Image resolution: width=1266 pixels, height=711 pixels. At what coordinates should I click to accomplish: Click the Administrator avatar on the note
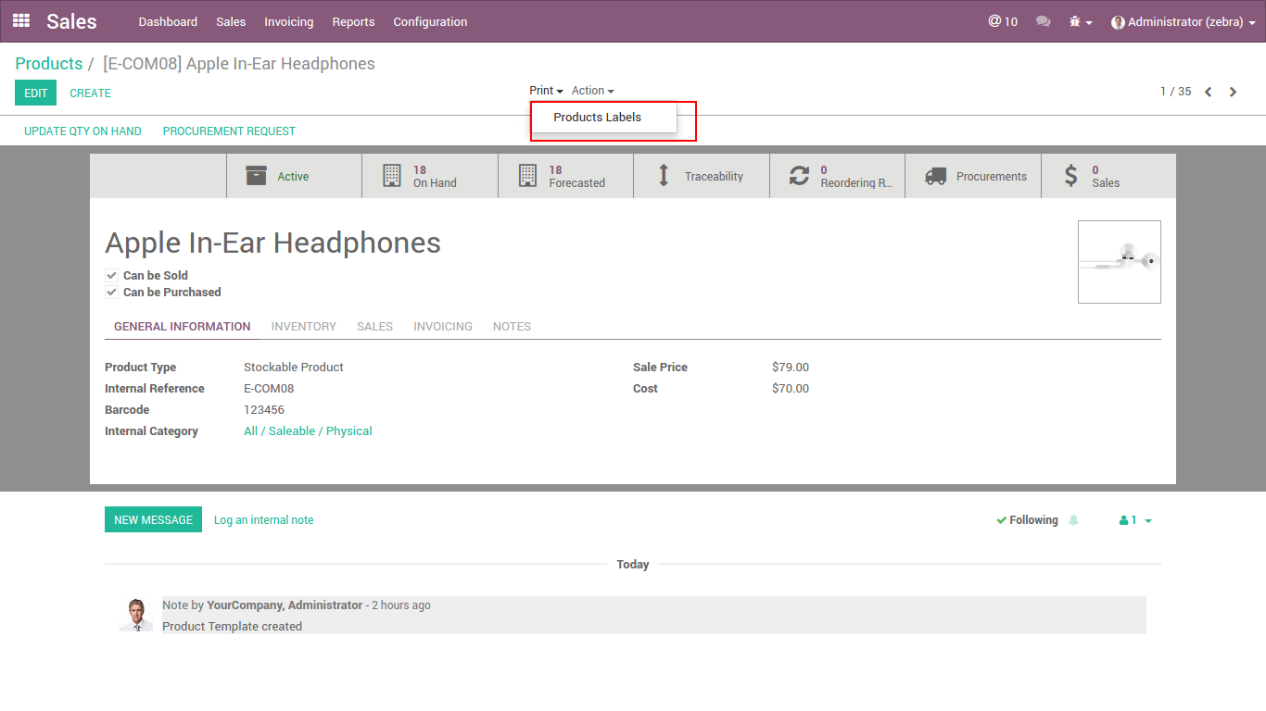(136, 615)
